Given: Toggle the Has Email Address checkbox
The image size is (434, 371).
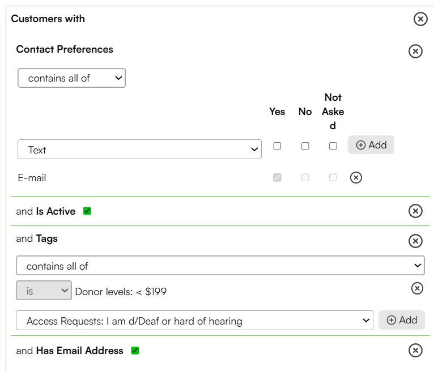Looking at the screenshot, I should coord(135,351).
